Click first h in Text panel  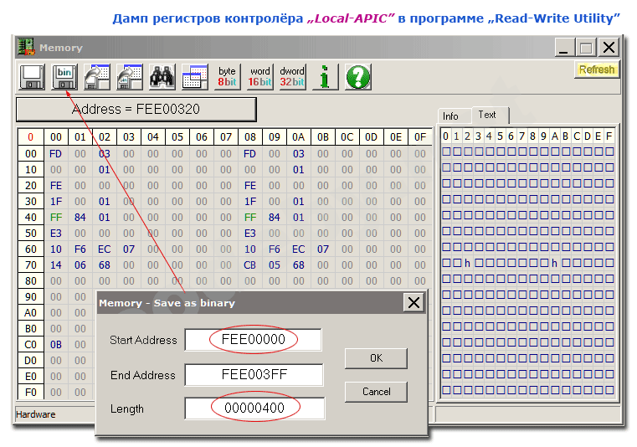(x=468, y=264)
